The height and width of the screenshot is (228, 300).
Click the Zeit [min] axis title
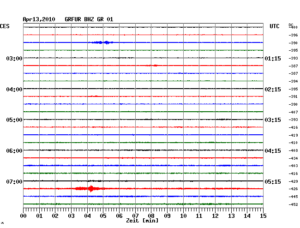(142, 221)
